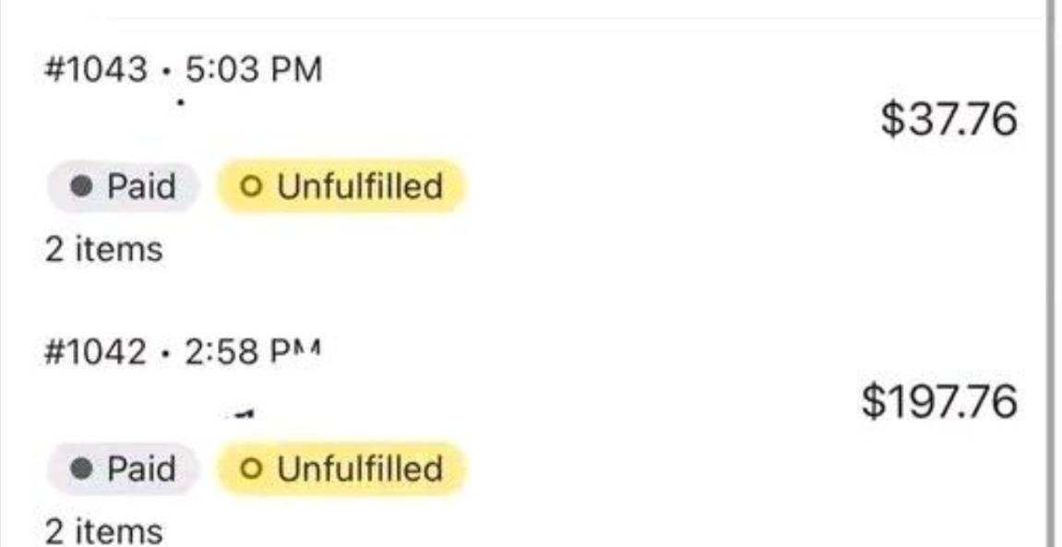Select the Unfulfilled badge on order #1043
This screenshot has width=1062, height=547.
(x=341, y=187)
